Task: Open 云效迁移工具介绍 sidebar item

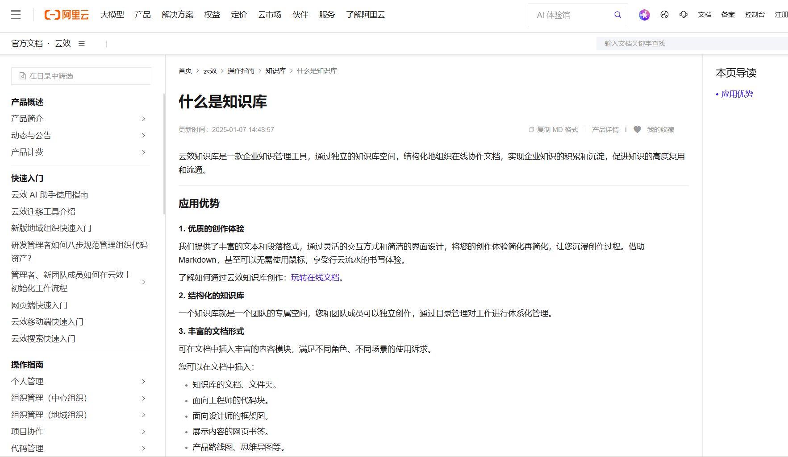Action: tap(43, 212)
